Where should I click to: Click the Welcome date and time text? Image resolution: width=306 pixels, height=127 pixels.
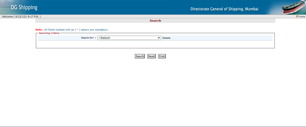point(21,17)
